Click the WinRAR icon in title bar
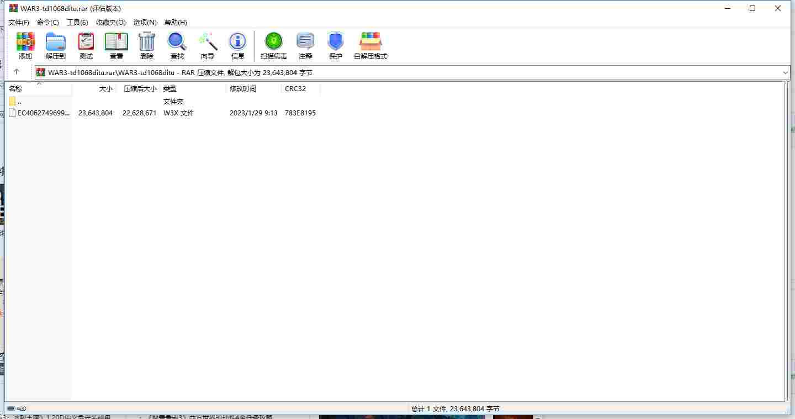The height and width of the screenshot is (419, 795). click(x=13, y=8)
